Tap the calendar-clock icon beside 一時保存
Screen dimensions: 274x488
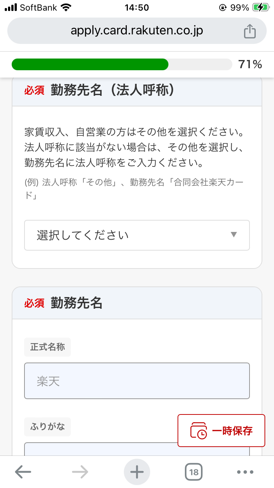point(198,431)
